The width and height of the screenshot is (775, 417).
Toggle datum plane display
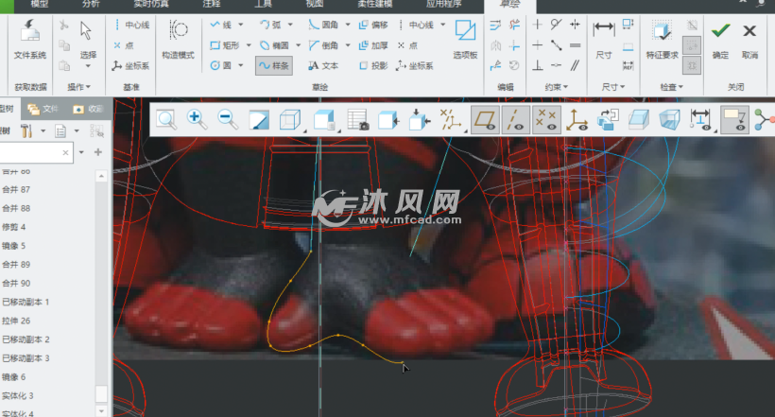click(485, 120)
